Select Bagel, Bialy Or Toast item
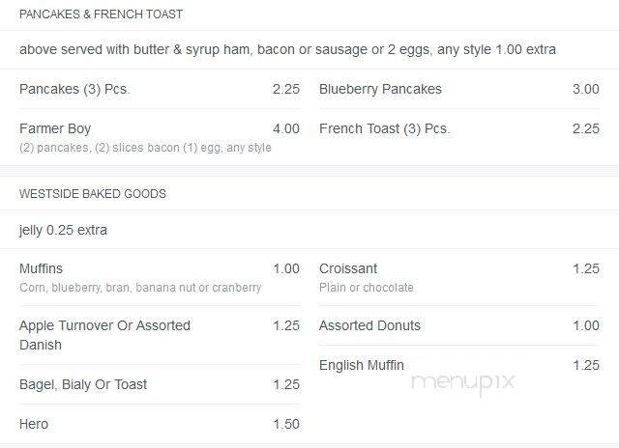 83,384
